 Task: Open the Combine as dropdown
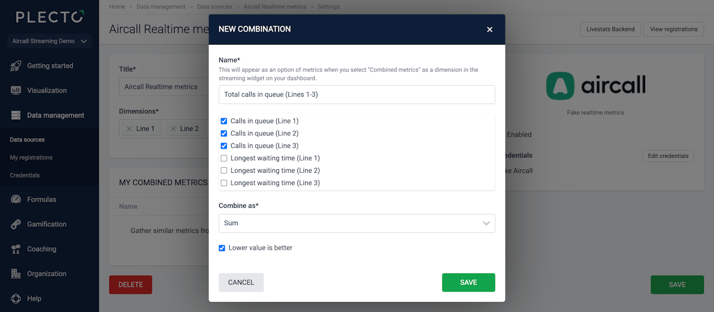coord(356,223)
